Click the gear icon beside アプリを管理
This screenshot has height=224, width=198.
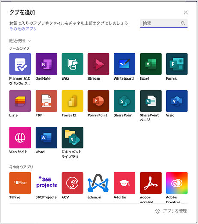(x=157, y=211)
